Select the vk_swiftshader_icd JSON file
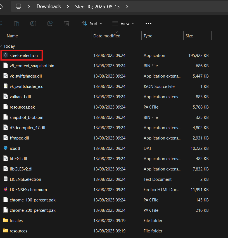The width and height of the screenshot is (228, 238). coord(27,86)
